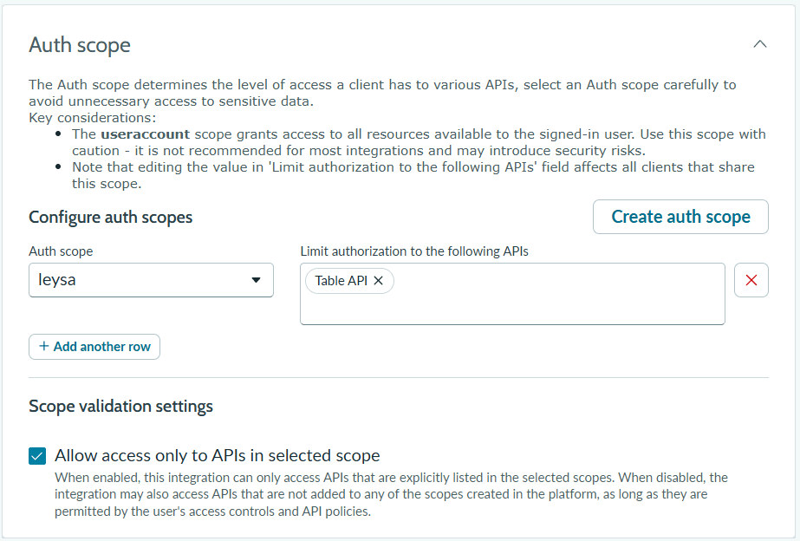Click the Limit authorization to the following APIs label
This screenshot has height=541, width=800.
pyautogui.click(x=414, y=251)
